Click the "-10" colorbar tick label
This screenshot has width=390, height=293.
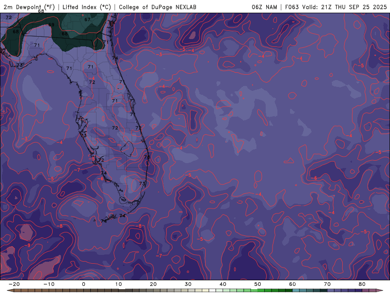49,284
